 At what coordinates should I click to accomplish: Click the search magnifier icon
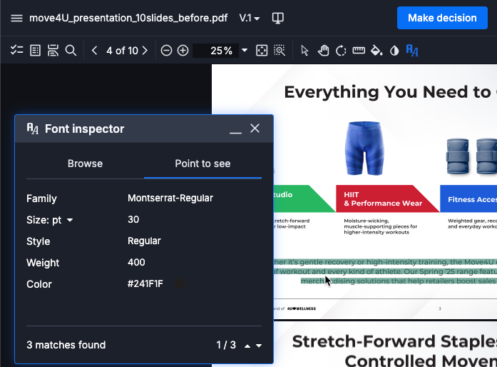click(x=71, y=51)
